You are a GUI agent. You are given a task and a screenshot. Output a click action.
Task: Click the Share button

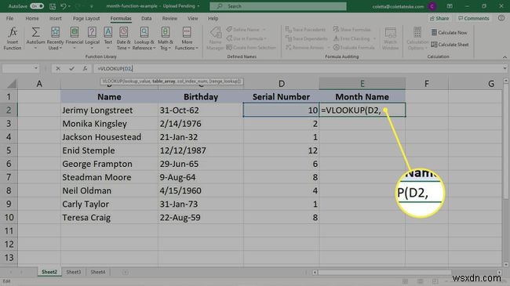[x=439, y=19]
